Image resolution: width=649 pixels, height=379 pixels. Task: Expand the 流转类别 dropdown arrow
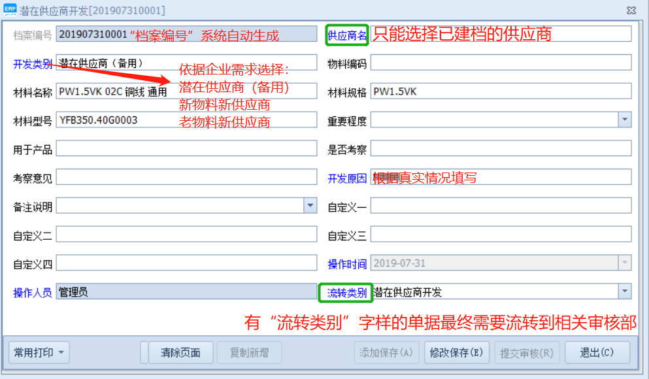625,291
